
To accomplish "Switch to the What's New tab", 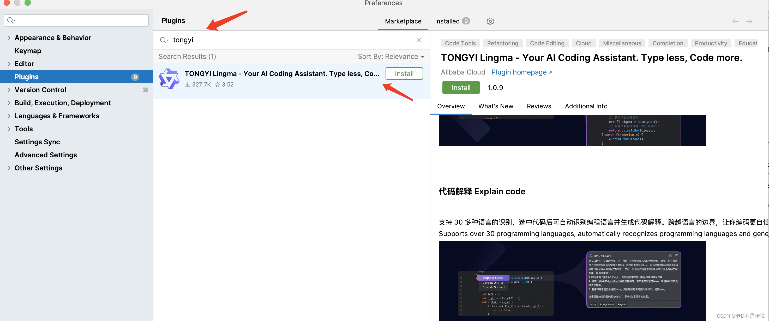I will click(x=495, y=106).
